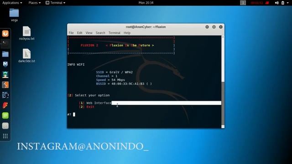292x164 pixels.
Task: Click the window title root@AnonCyber: ~/fluxion
Action: (146, 27)
